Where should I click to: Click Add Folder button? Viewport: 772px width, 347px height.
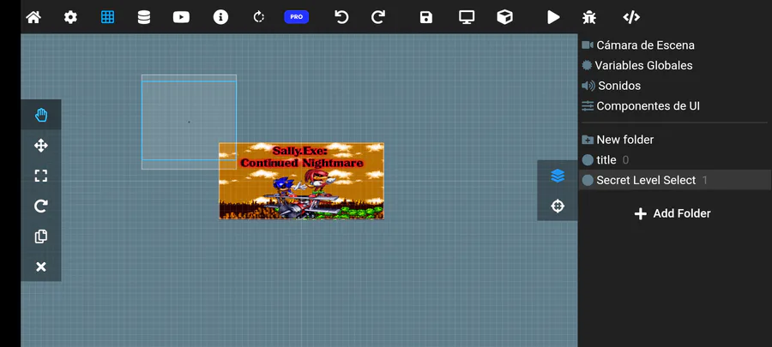click(x=672, y=213)
